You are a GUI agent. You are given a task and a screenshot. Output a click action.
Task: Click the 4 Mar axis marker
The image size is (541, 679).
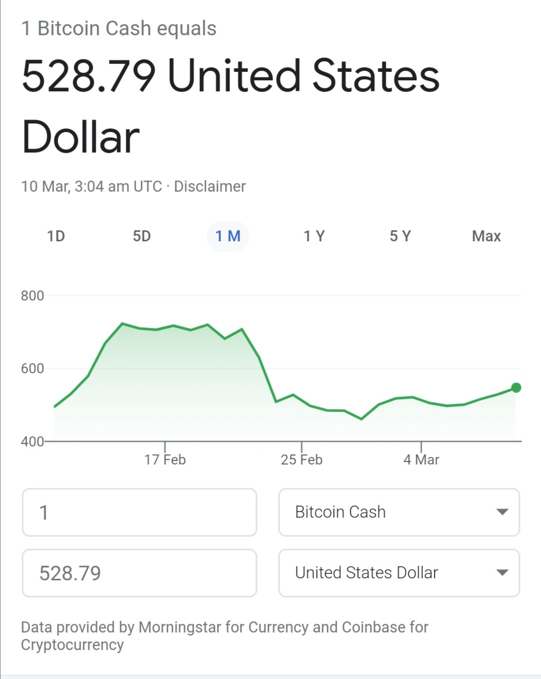(x=421, y=459)
